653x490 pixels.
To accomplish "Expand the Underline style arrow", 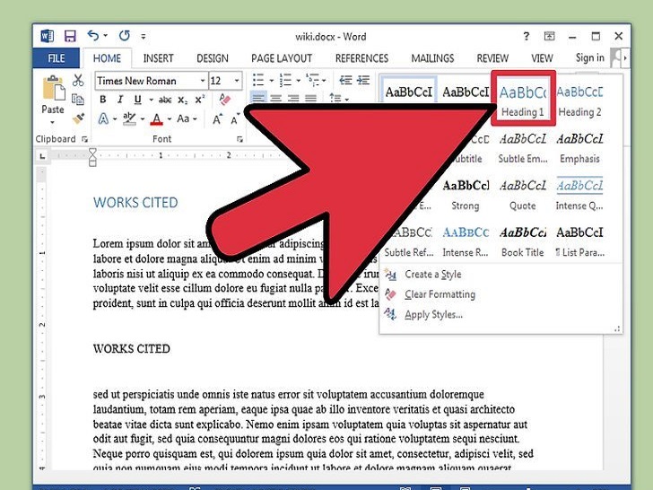I will pyautogui.click(x=151, y=100).
